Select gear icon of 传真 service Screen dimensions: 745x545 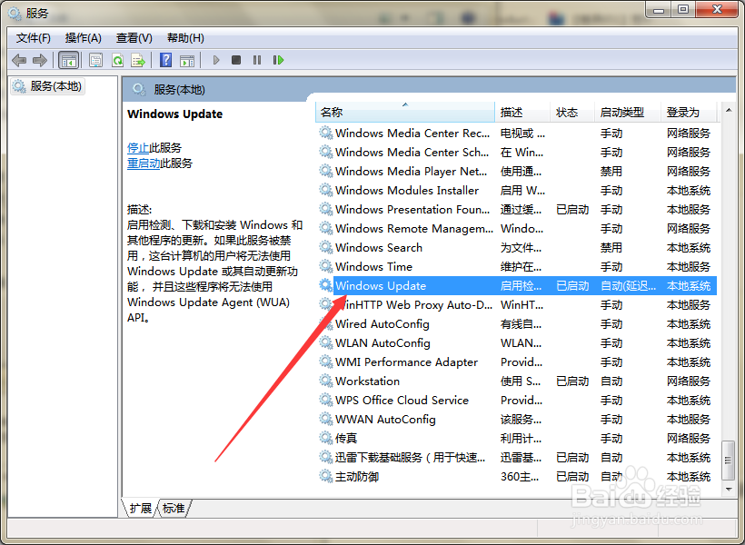pyautogui.click(x=325, y=438)
